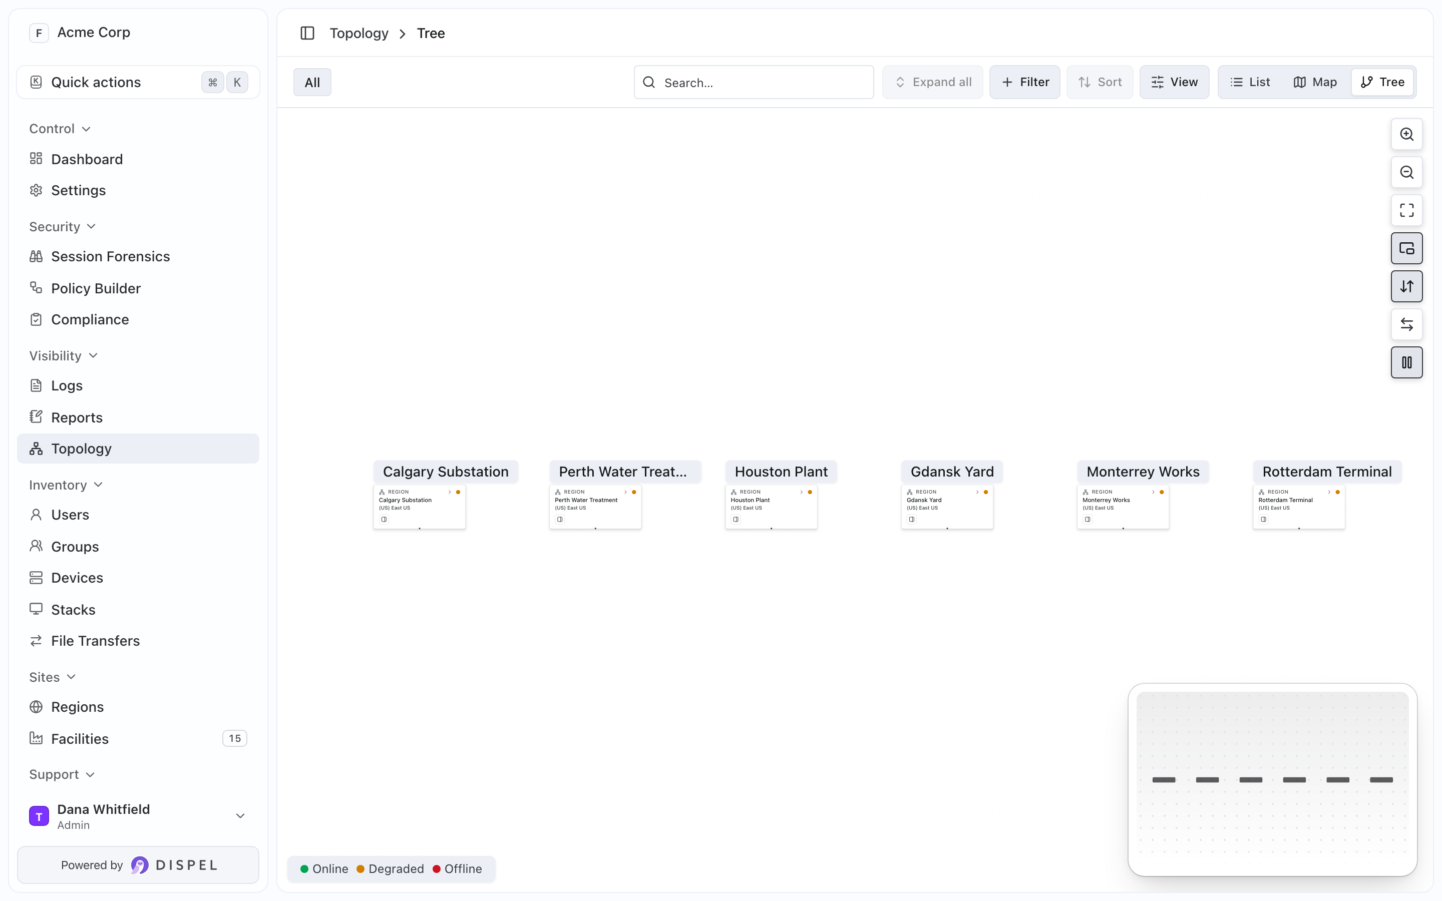Go to Session Forensics
Viewport: 1442px width, 901px height.
pos(138,256)
